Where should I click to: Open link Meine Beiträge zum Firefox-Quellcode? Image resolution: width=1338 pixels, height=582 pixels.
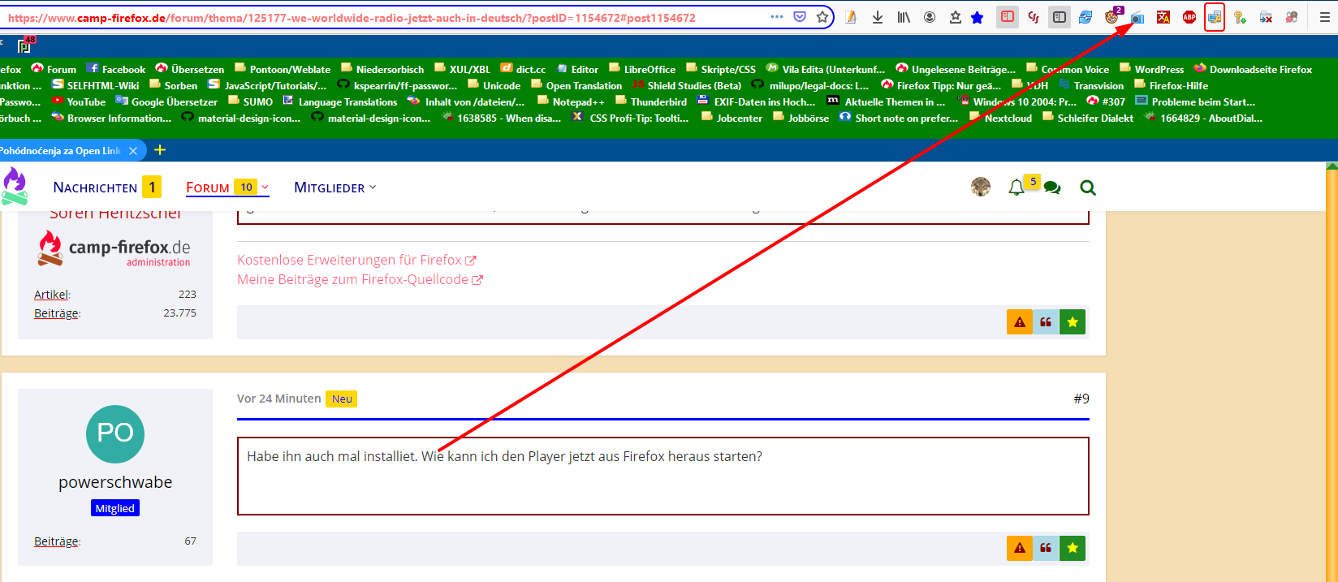(x=360, y=279)
